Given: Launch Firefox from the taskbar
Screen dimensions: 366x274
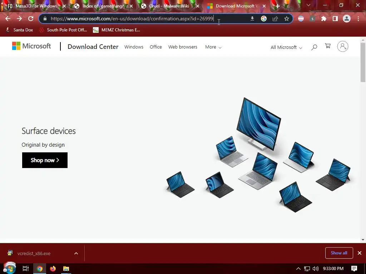Looking at the screenshot, I should 53,269.
